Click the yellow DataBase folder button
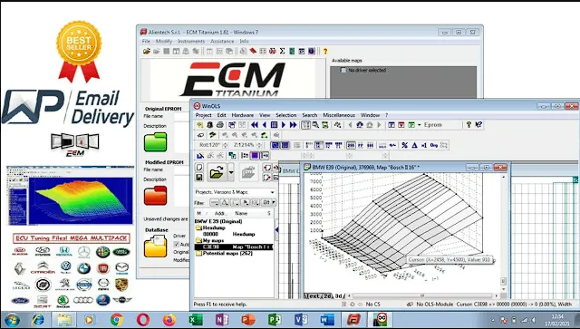 (155, 247)
